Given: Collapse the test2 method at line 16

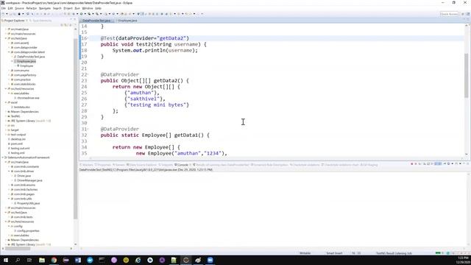Looking at the screenshot, I should click(88, 38).
